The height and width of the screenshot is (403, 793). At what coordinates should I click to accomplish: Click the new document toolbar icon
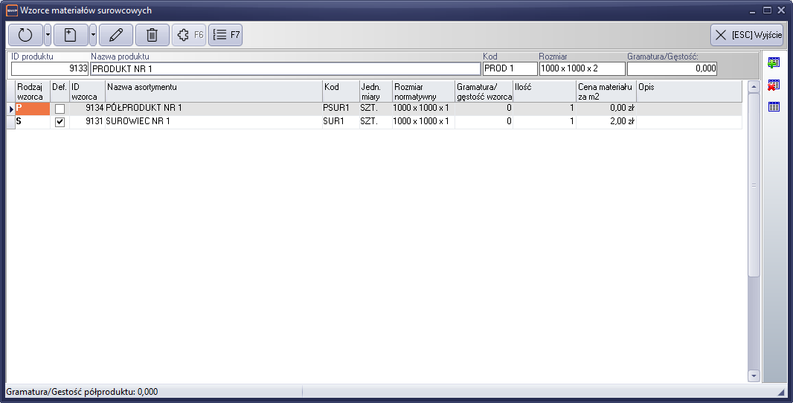click(71, 35)
